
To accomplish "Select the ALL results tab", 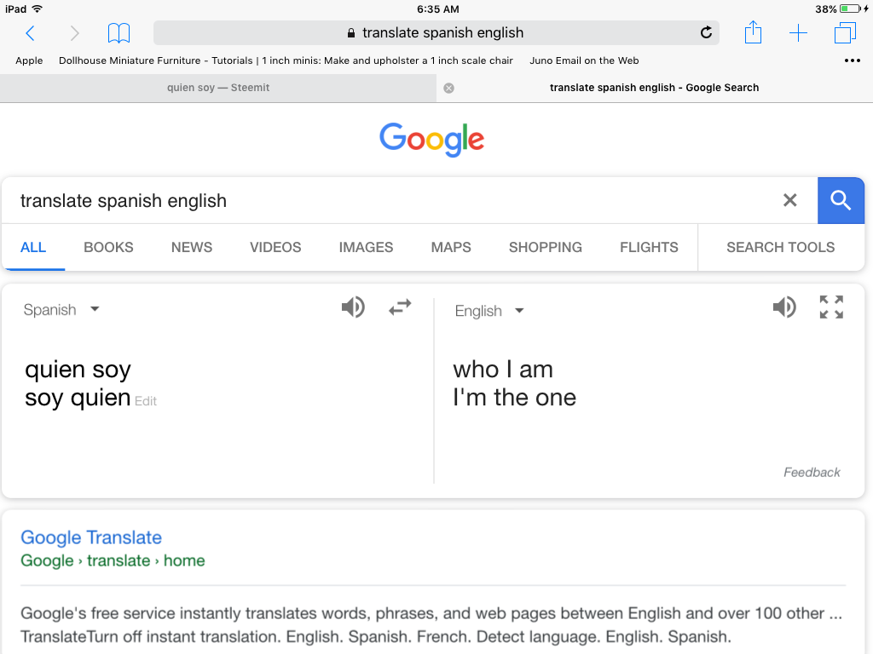I will (33, 248).
